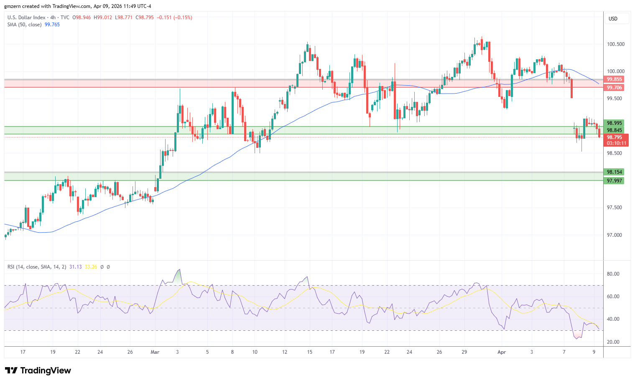Click the 99.855 red price label
The height and width of the screenshot is (383, 635).
(614, 79)
